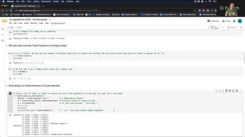Click the Chrome address bar URL
Screen dimensions: 245x137
59,11
